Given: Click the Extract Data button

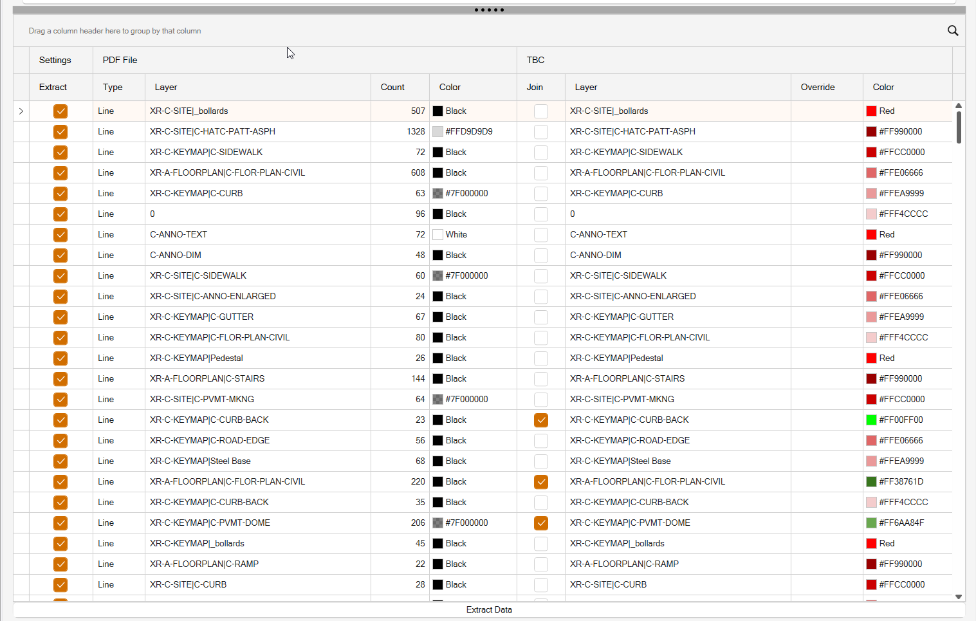Looking at the screenshot, I should click(x=489, y=609).
